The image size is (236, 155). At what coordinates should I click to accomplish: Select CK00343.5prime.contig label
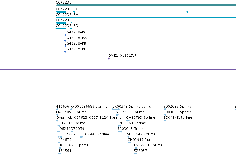(x=132, y=107)
